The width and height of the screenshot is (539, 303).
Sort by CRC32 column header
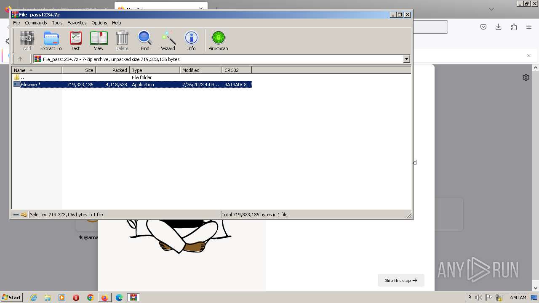(237, 70)
